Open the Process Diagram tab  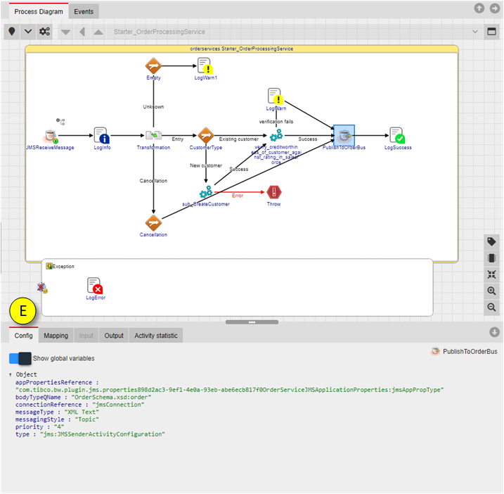coord(39,11)
